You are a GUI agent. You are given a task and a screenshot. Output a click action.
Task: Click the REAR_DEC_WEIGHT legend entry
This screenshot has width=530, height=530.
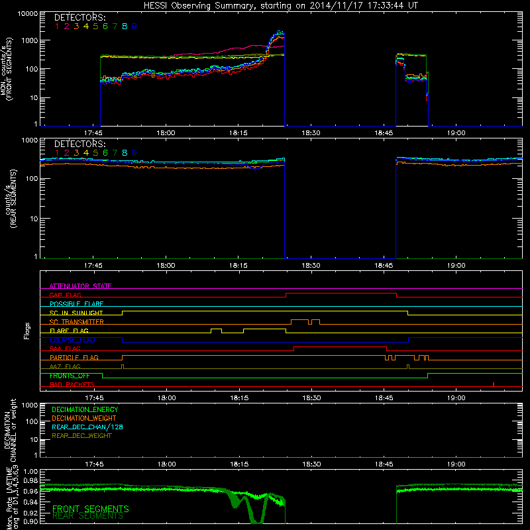pos(81,436)
